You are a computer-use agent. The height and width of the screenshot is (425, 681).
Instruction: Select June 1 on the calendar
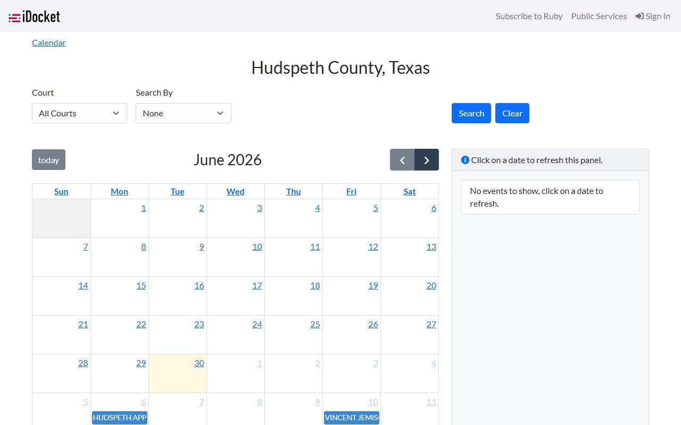[143, 208]
